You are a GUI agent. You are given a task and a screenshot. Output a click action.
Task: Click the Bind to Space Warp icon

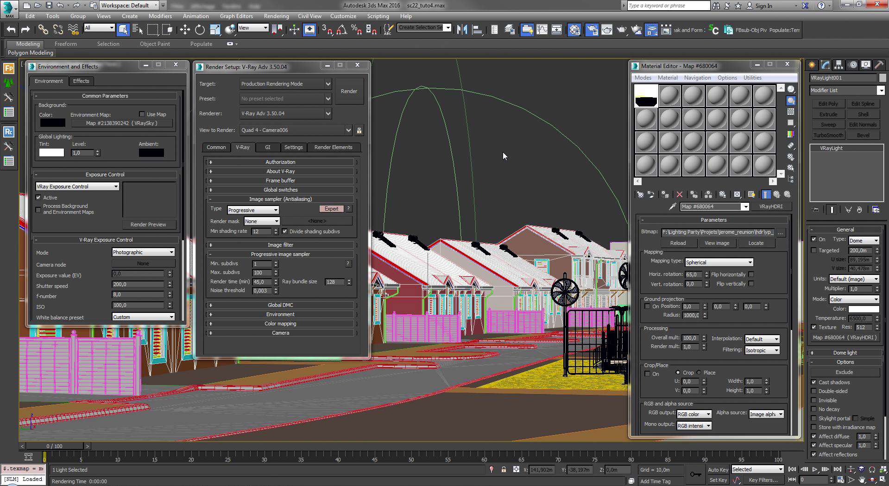tap(73, 30)
